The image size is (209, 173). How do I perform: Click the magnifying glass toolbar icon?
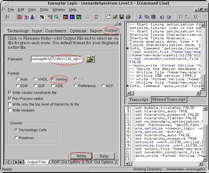pyautogui.click(x=57, y=17)
